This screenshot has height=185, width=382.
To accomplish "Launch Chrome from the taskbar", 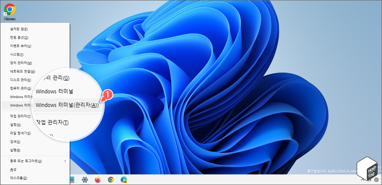I will tap(111, 180).
